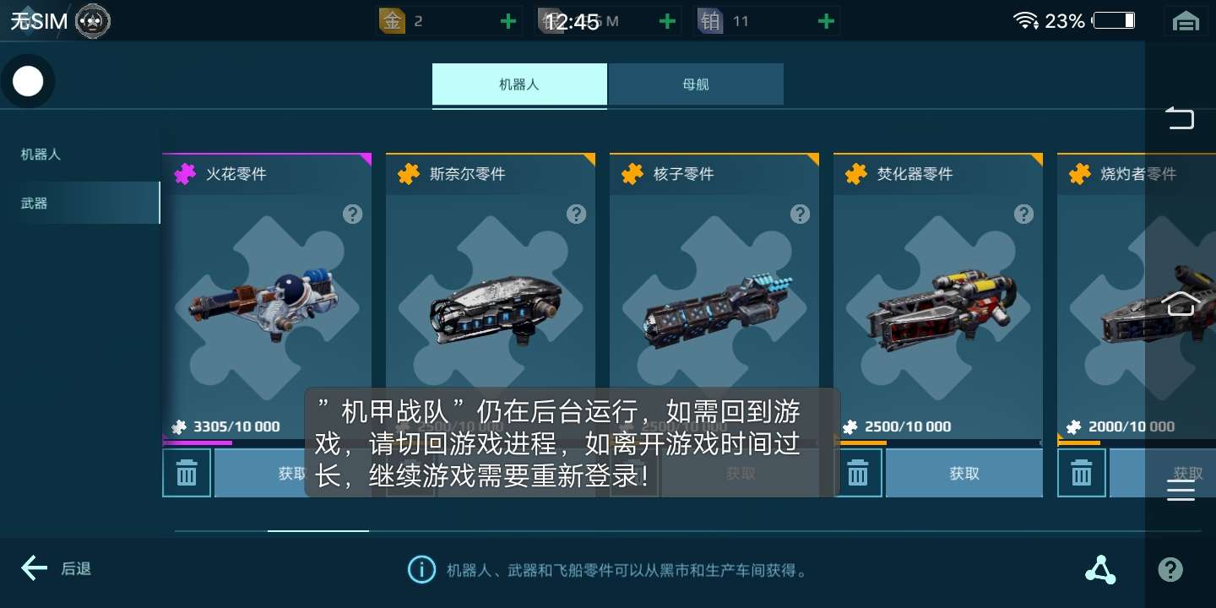Add platinum with the plus icon
1216x608 pixels.
[826, 21]
